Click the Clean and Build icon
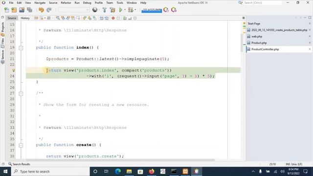This screenshot has width=313, height=176. (112, 10)
